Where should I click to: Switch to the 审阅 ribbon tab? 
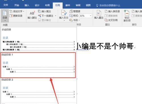coord(78,5)
